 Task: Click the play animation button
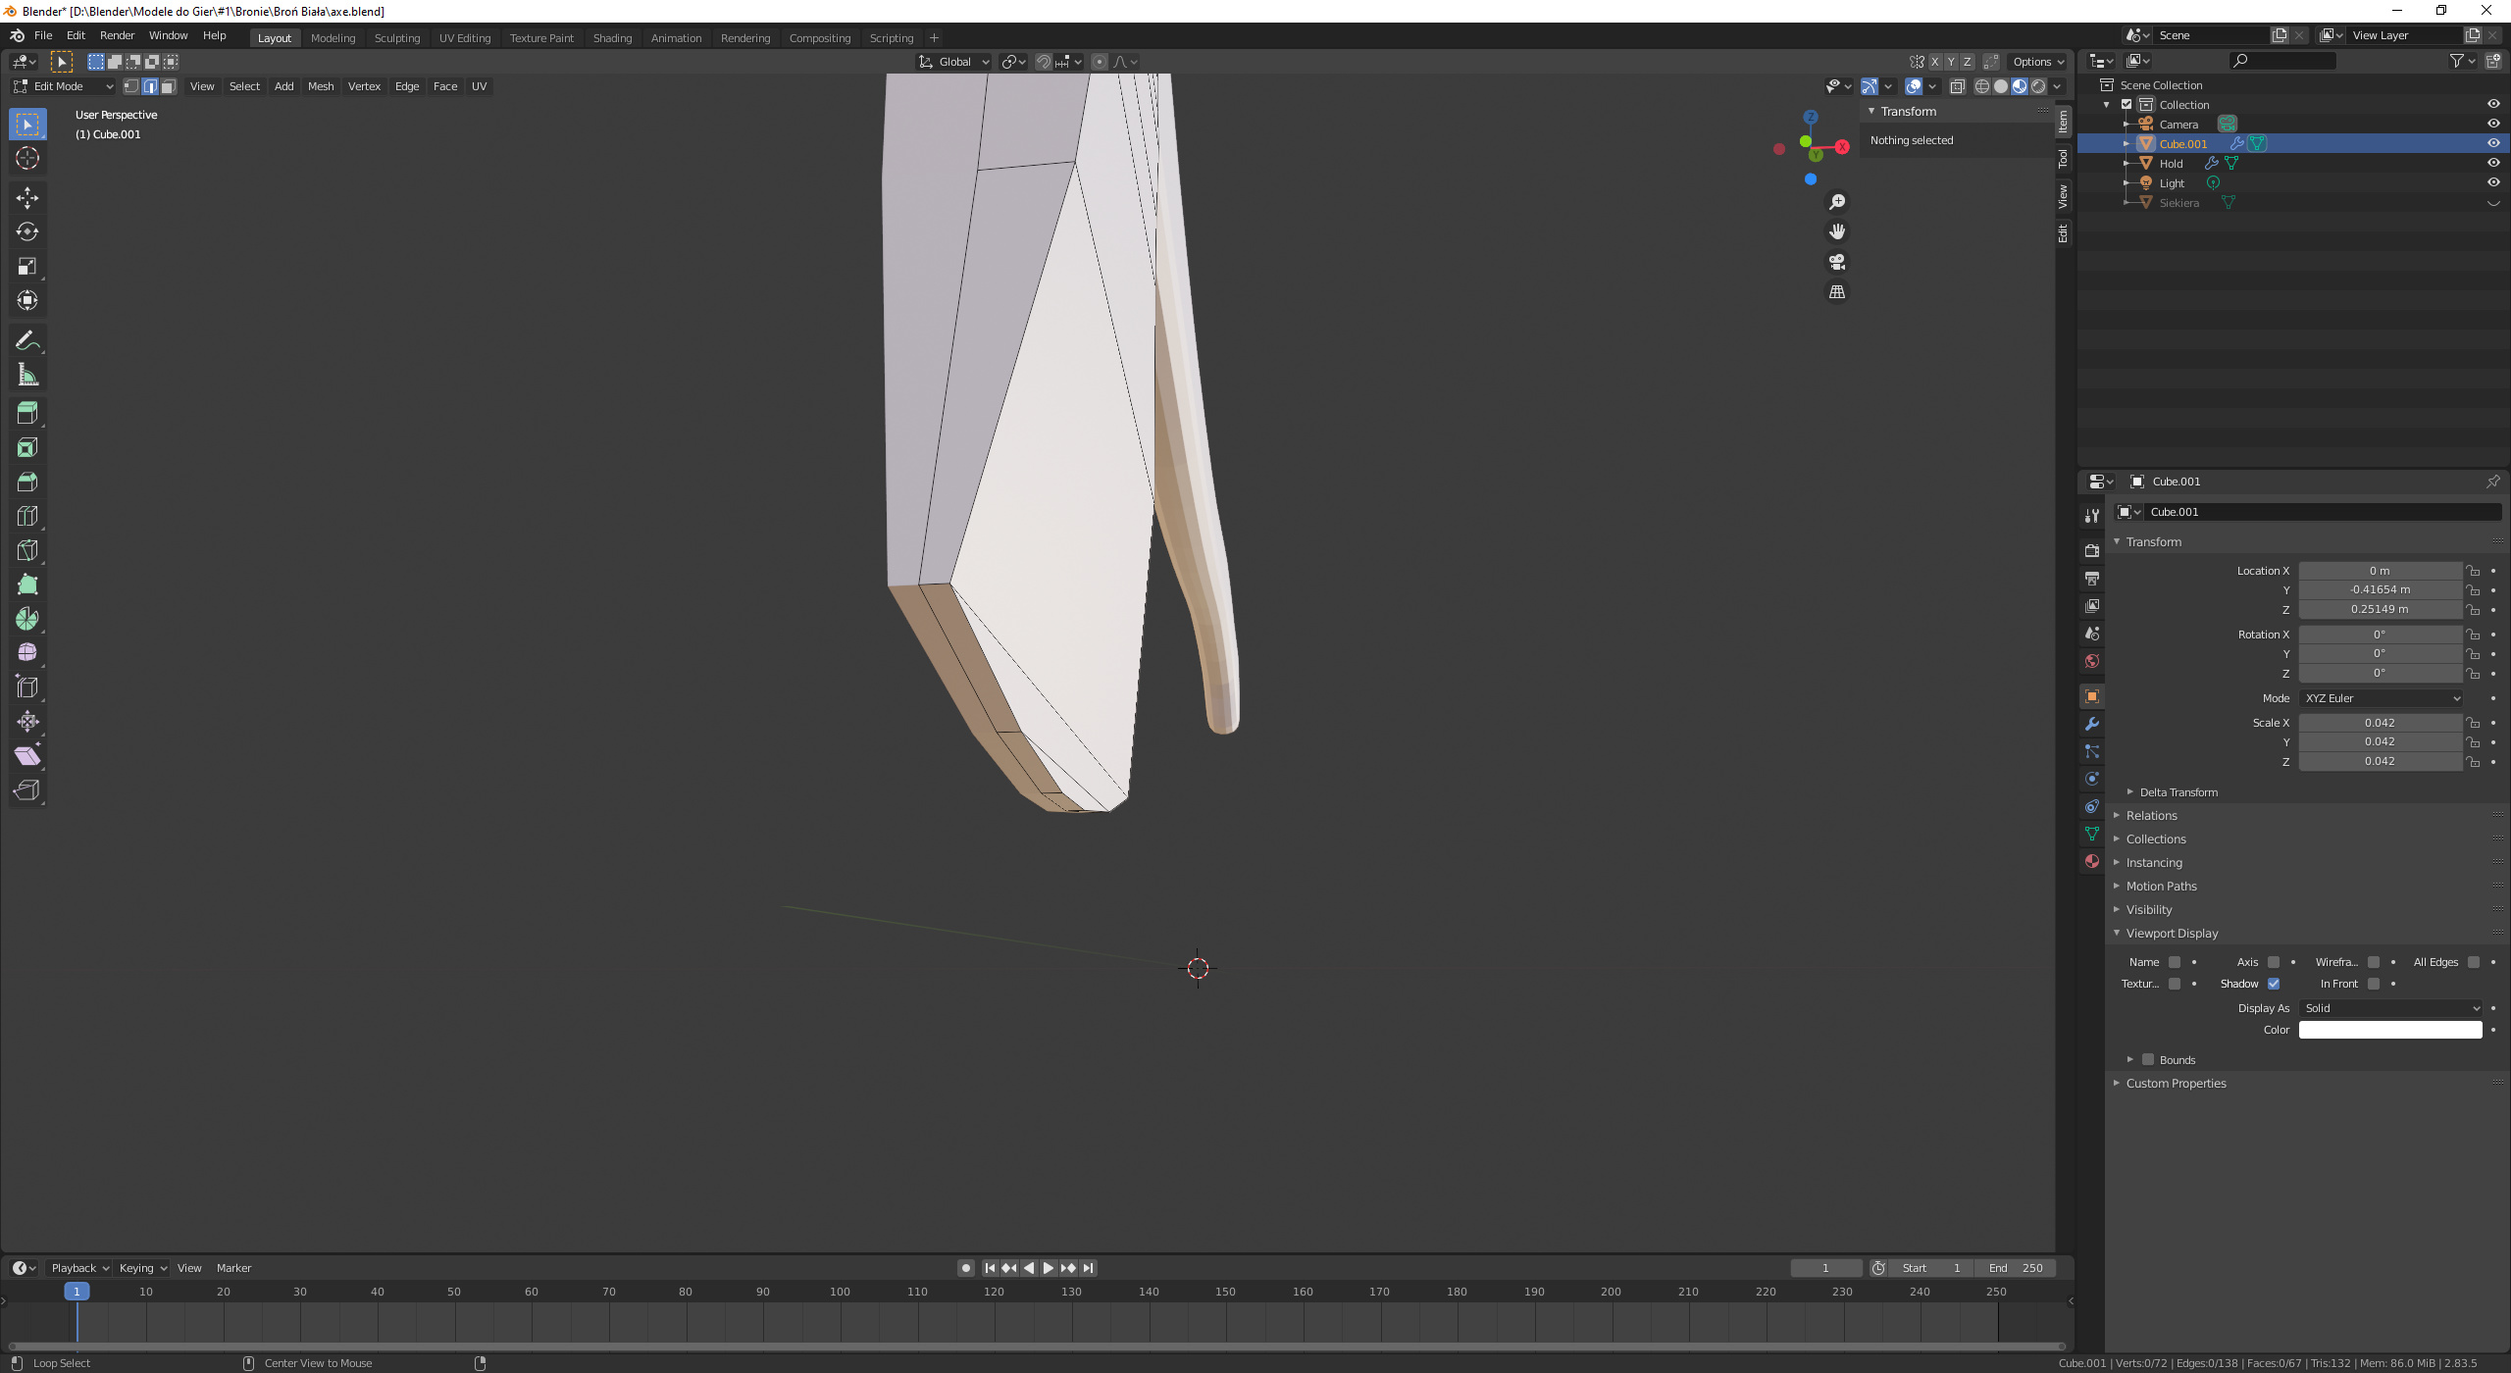pyautogui.click(x=1048, y=1268)
